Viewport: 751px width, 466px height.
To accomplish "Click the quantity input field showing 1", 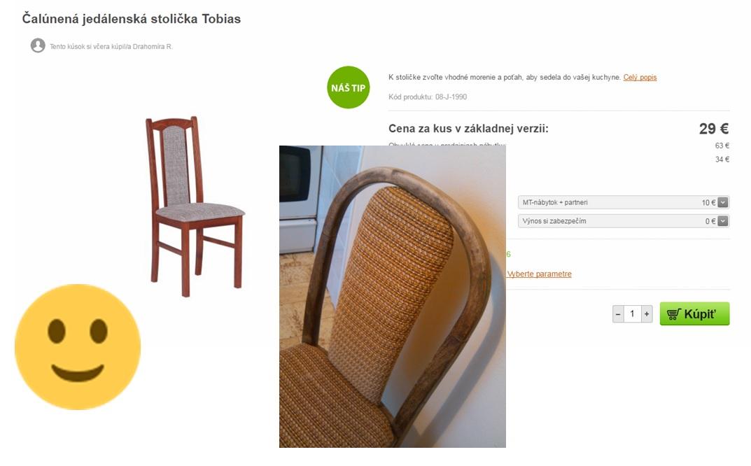I will pos(632,314).
